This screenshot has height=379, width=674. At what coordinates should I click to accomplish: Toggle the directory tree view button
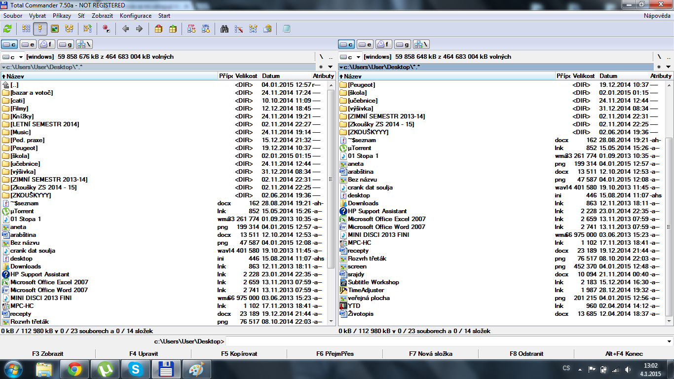(69, 29)
